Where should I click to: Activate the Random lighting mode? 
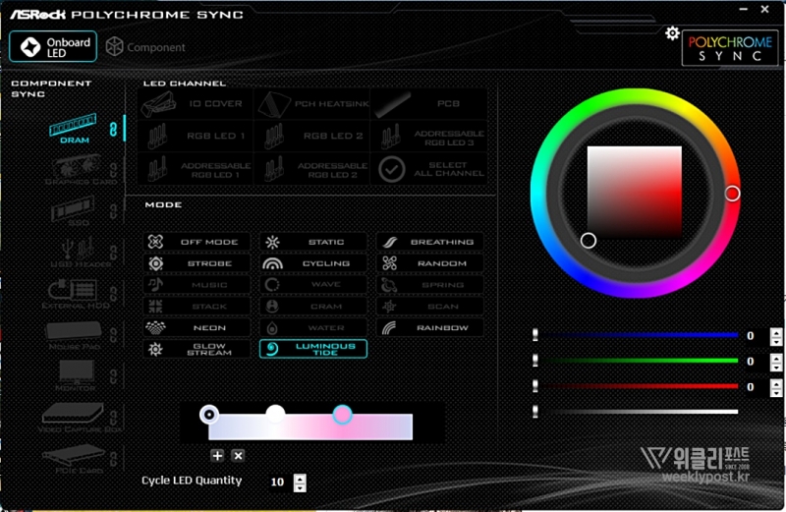coord(429,263)
